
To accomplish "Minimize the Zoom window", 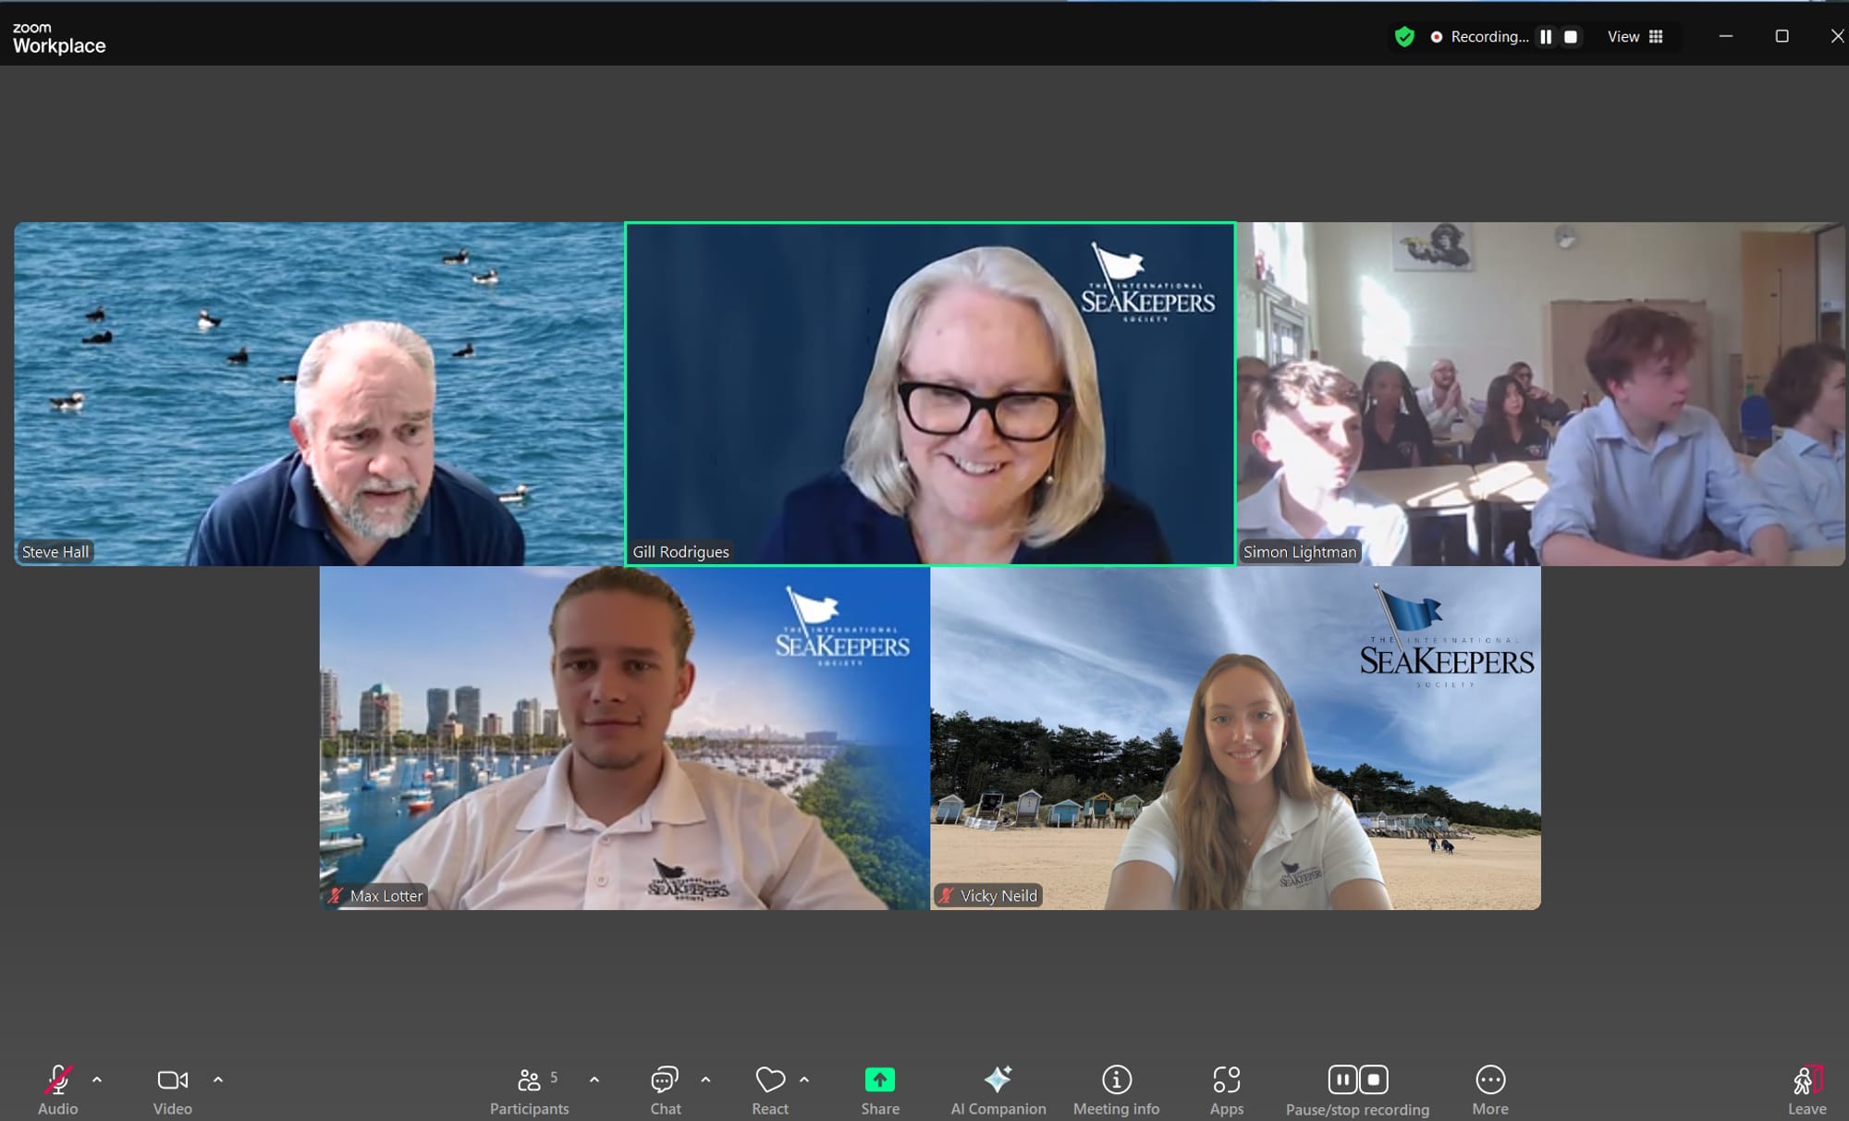I will [x=1725, y=36].
